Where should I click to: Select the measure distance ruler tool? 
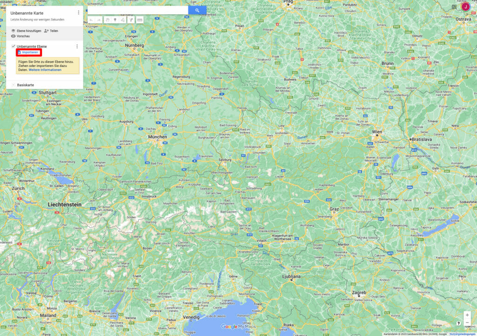pos(139,20)
